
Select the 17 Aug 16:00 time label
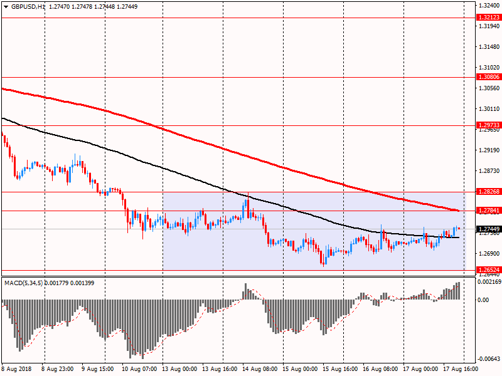click(x=461, y=369)
